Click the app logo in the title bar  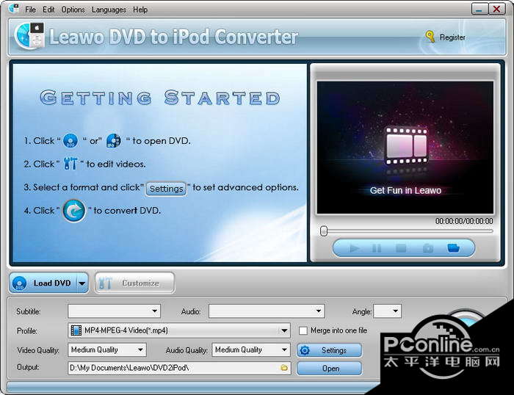tap(13, 9)
